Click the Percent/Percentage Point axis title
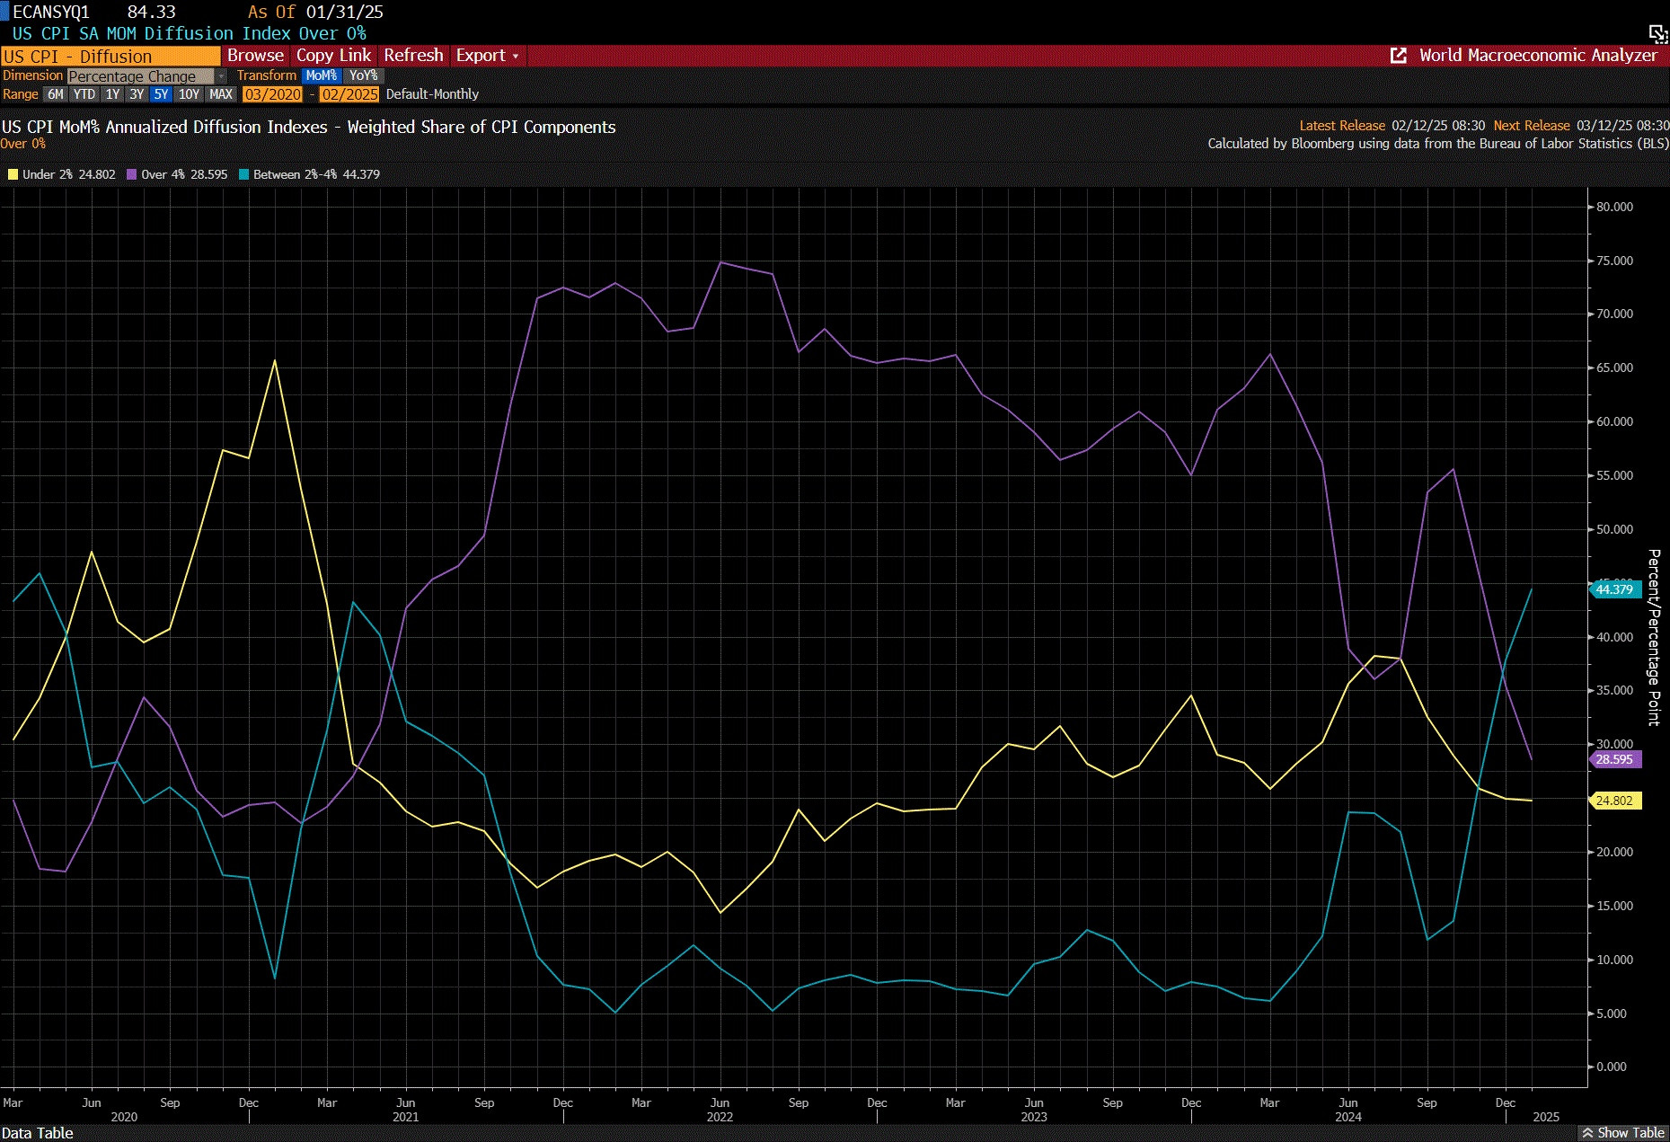1670x1142 pixels. (x=1654, y=637)
